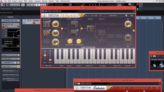Click the lower filter shape box
This screenshot has height=92, width=164.
pyautogui.click(x=74, y=33)
